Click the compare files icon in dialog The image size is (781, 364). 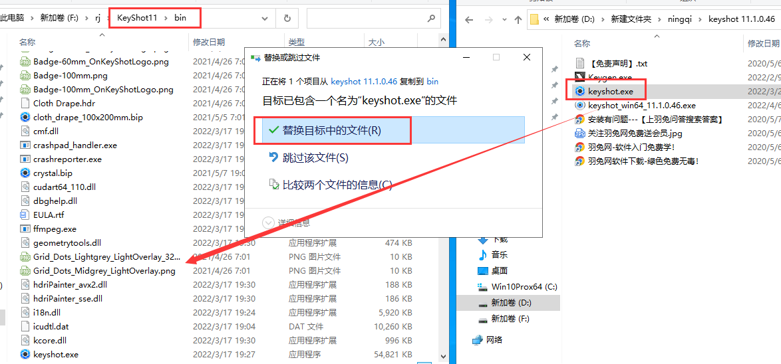[x=273, y=185]
